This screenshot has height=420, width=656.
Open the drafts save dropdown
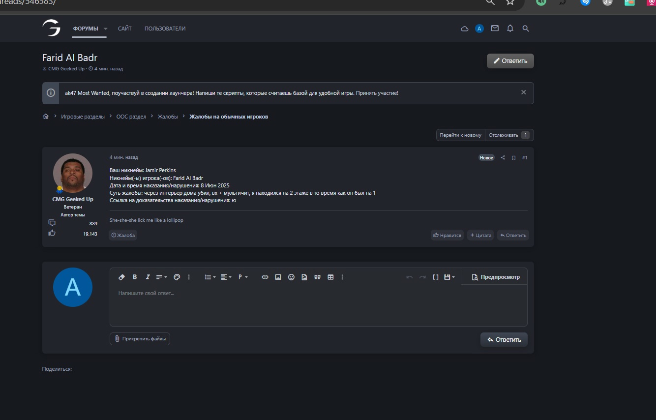449,277
